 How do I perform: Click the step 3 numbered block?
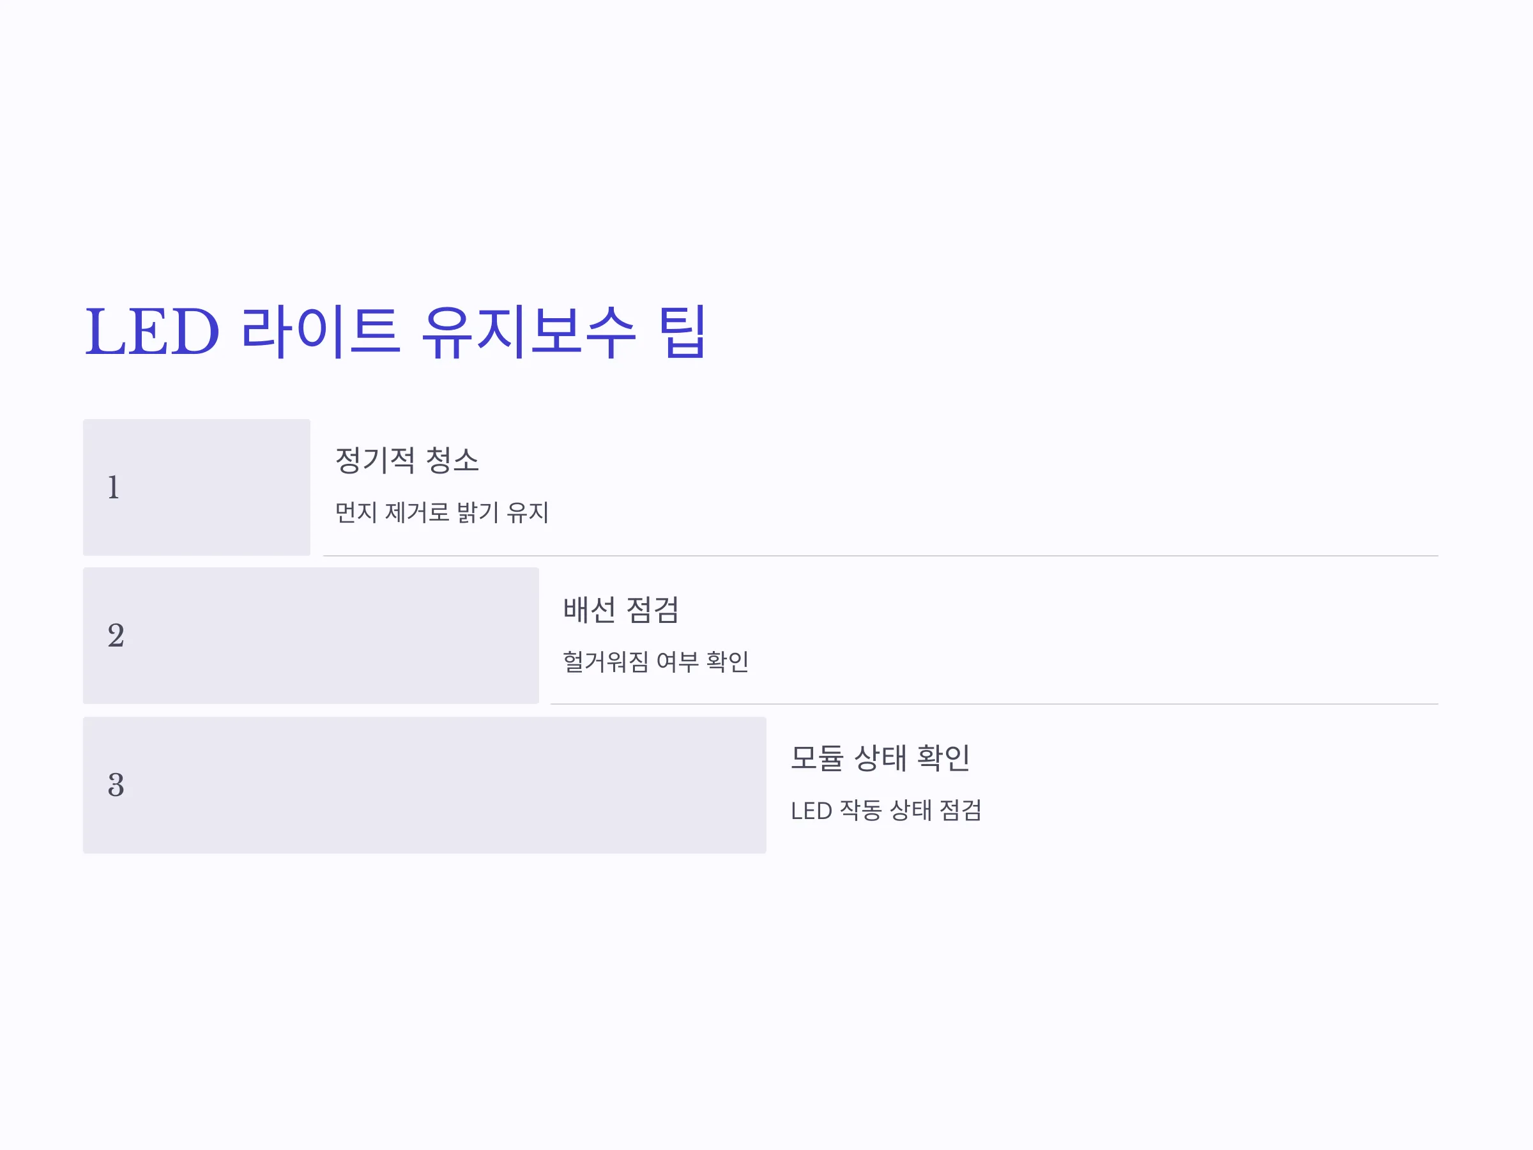click(425, 785)
